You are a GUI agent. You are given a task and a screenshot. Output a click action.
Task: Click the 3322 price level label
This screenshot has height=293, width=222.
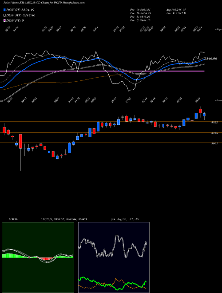click(214, 123)
